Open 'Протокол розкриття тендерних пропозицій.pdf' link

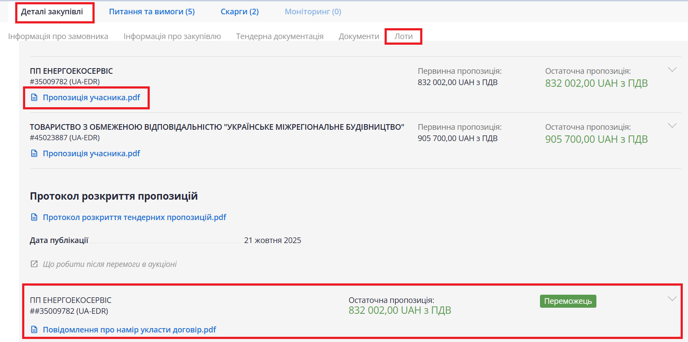(135, 217)
